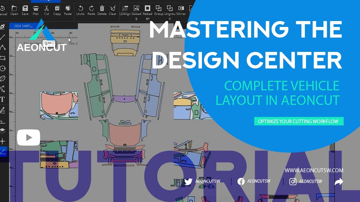Select the Pen tool in sidebar
The width and height of the screenshot is (360, 202).
click(3, 27)
